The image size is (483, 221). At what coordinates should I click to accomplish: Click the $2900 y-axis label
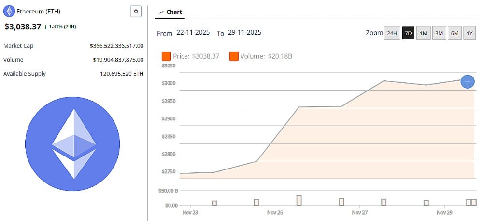pyautogui.click(x=168, y=118)
